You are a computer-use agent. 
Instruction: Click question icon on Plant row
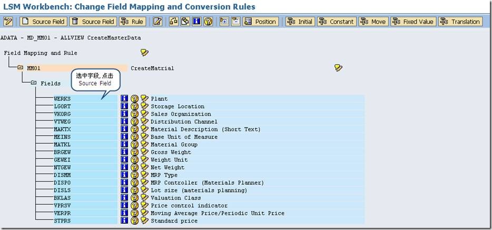(134, 99)
